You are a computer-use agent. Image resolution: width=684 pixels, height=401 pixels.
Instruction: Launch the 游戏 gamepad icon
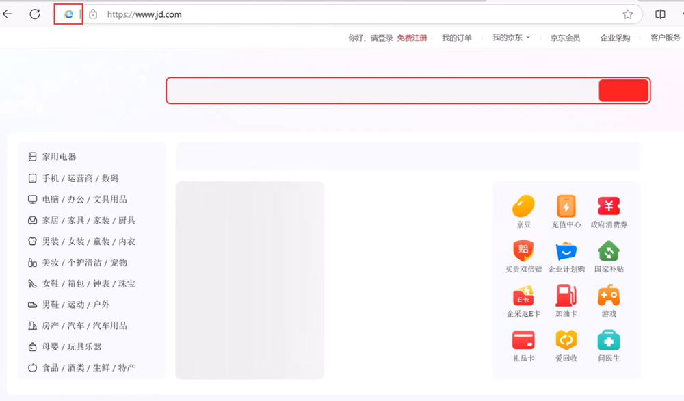click(x=609, y=295)
